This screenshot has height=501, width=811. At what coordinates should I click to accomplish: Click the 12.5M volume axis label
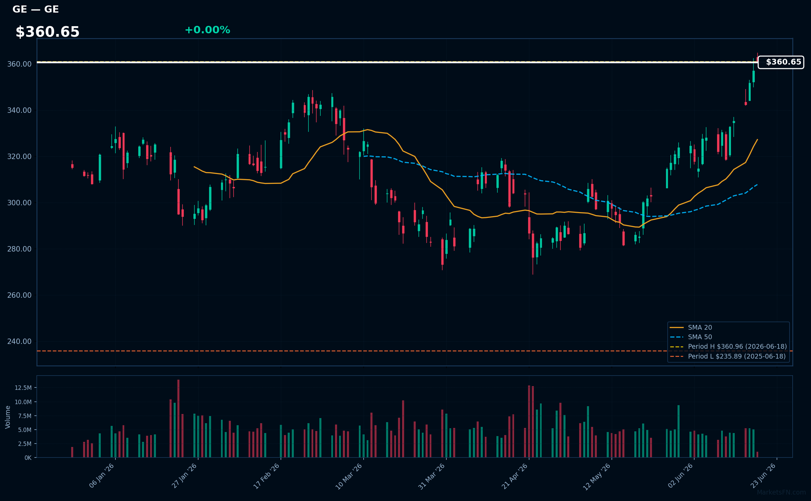23,388
